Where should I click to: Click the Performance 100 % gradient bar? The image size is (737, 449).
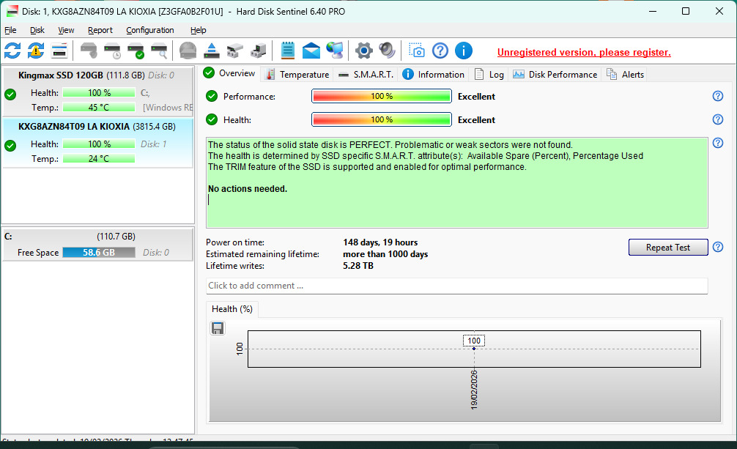381,96
